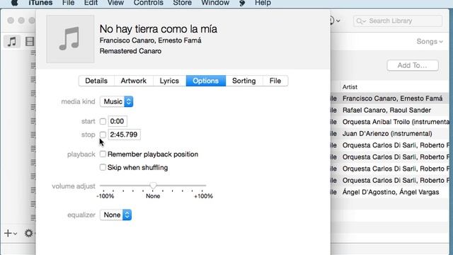Enable the start time checkbox
The image size is (453, 255).
click(103, 121)
